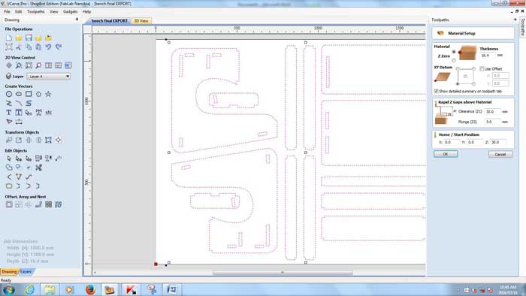Select the Selection arrow tool in Edit Objects

click(x=9, y=159)
